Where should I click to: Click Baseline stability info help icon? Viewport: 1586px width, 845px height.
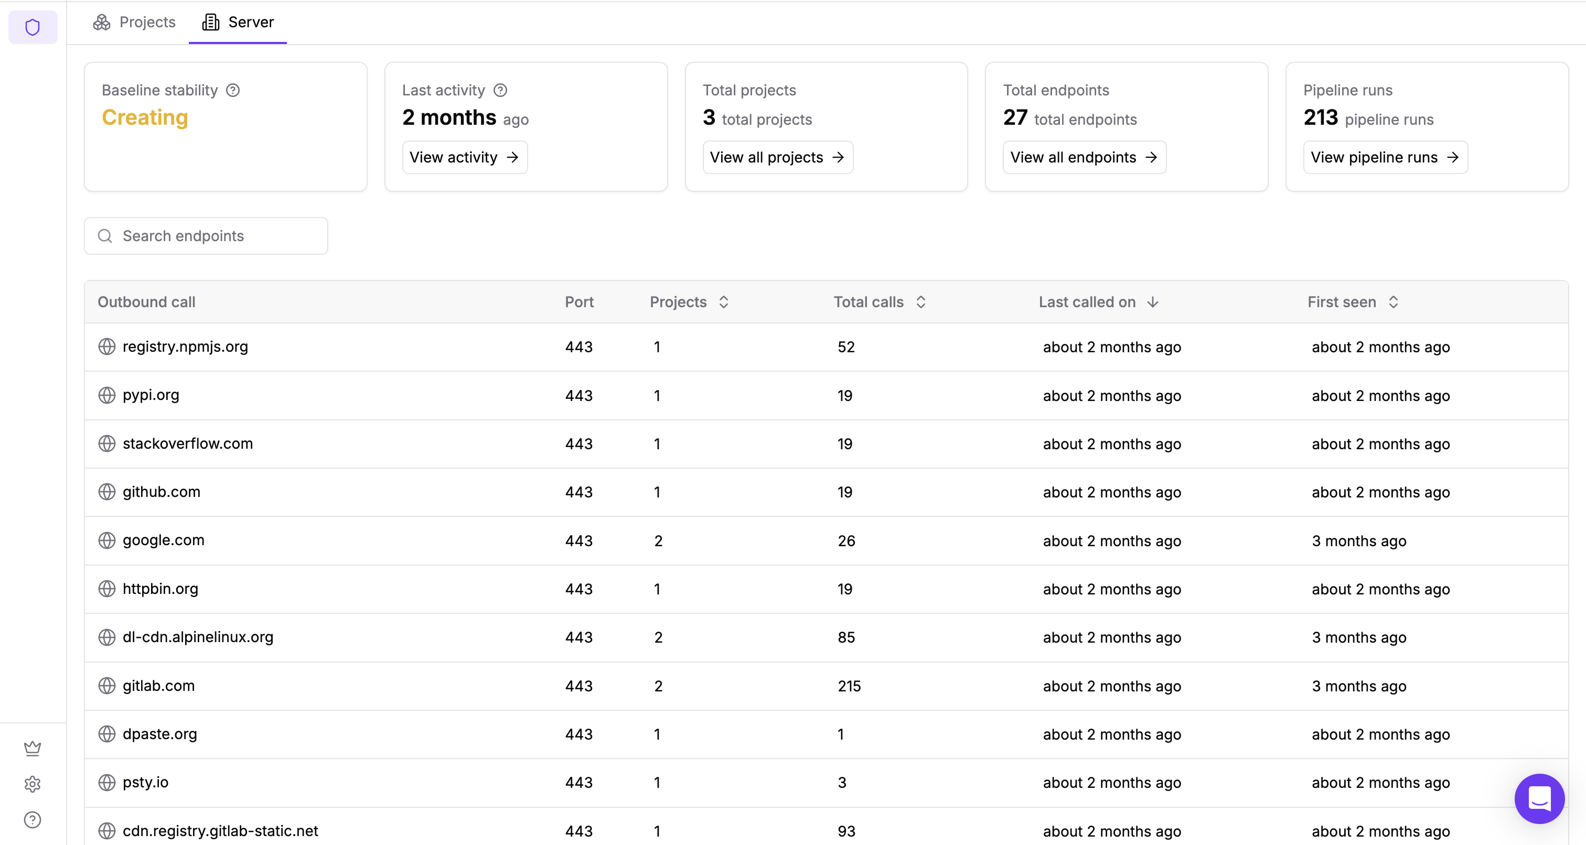tap(233, 91)
